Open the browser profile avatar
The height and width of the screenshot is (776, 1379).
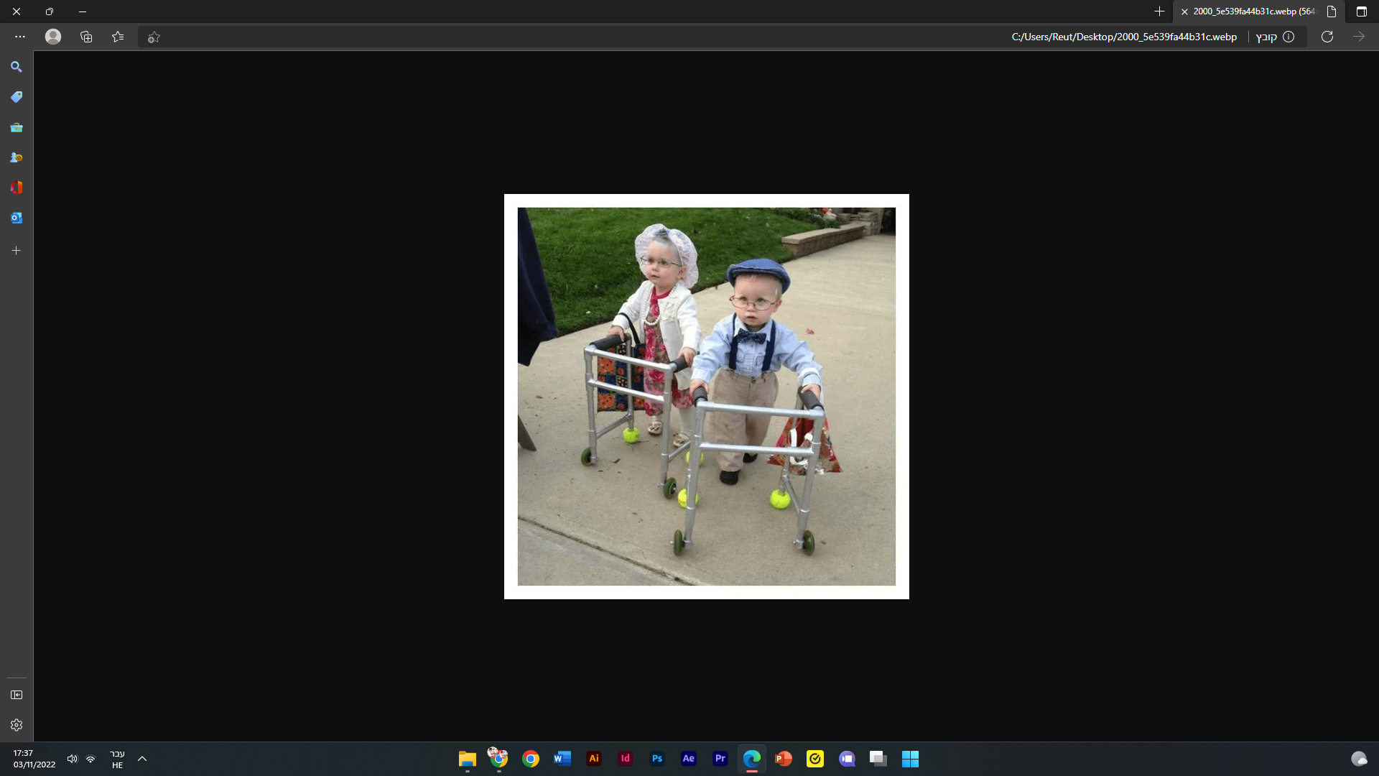click(x=53, y=37)
